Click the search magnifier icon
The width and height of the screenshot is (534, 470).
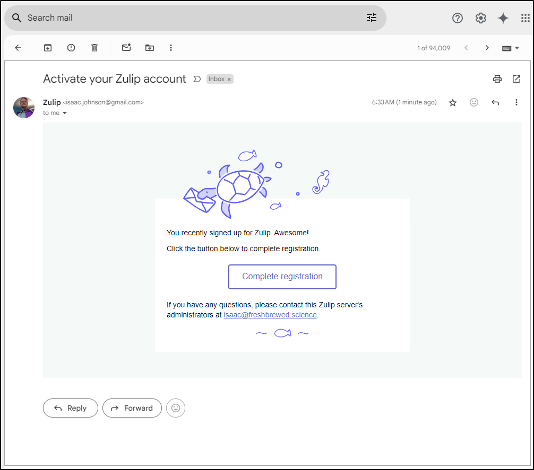16,17
